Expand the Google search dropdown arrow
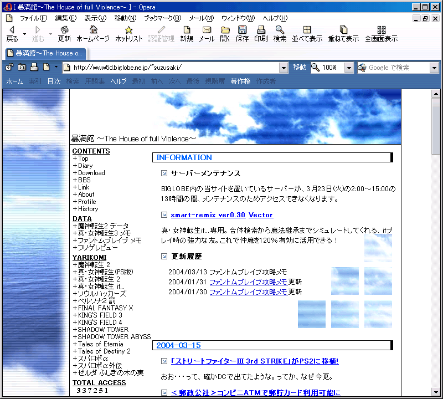This screenshot has height=399, width=443. [x=434, y=68]
